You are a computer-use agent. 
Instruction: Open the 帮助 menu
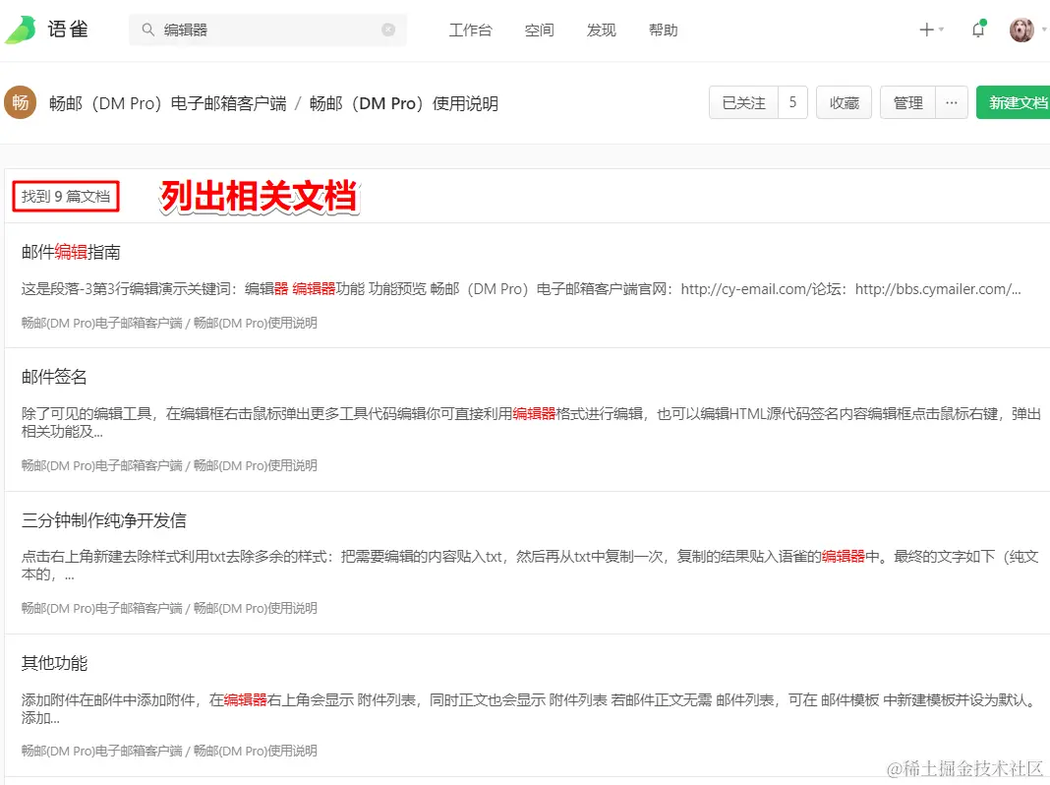(x=663, y=30)
